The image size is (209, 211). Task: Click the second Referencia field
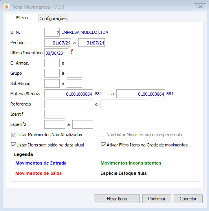pyautogui.click(x=125, y=104)
